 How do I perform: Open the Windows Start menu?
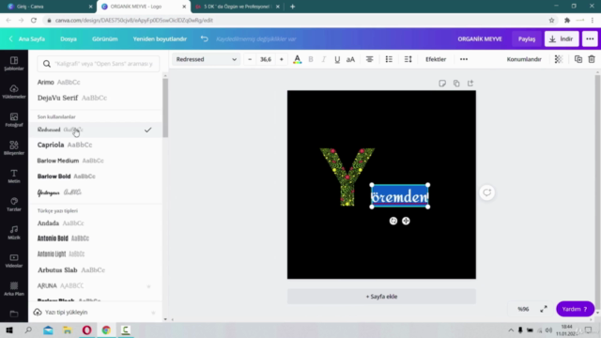9,330
